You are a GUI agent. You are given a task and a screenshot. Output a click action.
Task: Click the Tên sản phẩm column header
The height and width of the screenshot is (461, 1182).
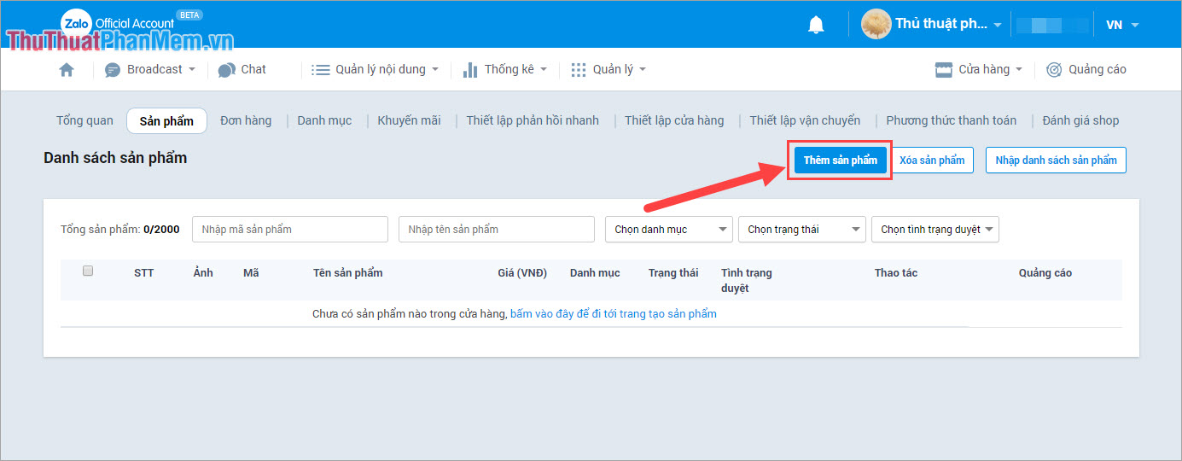348,273
